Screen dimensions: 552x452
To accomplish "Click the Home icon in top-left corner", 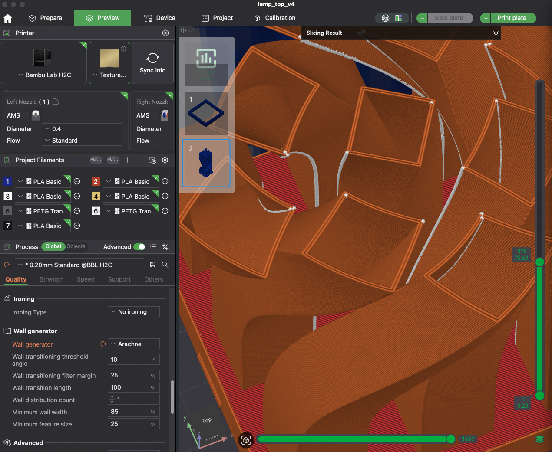I will 7,18.
